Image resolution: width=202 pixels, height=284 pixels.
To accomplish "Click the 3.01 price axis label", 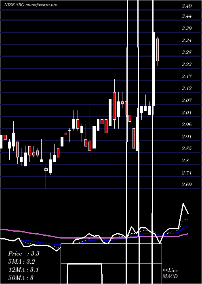I will click(187, 112).
